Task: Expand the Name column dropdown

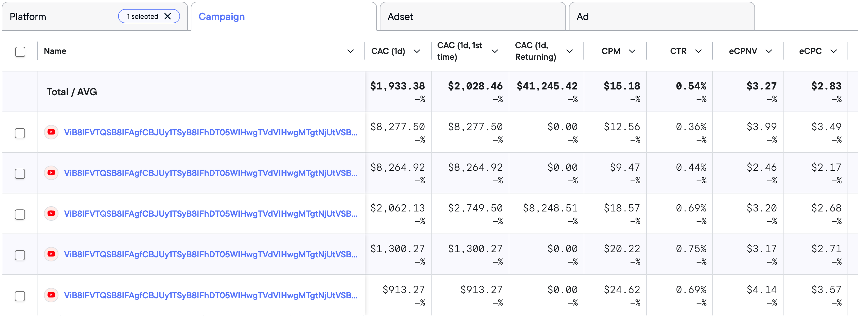Action: point(350,51)
